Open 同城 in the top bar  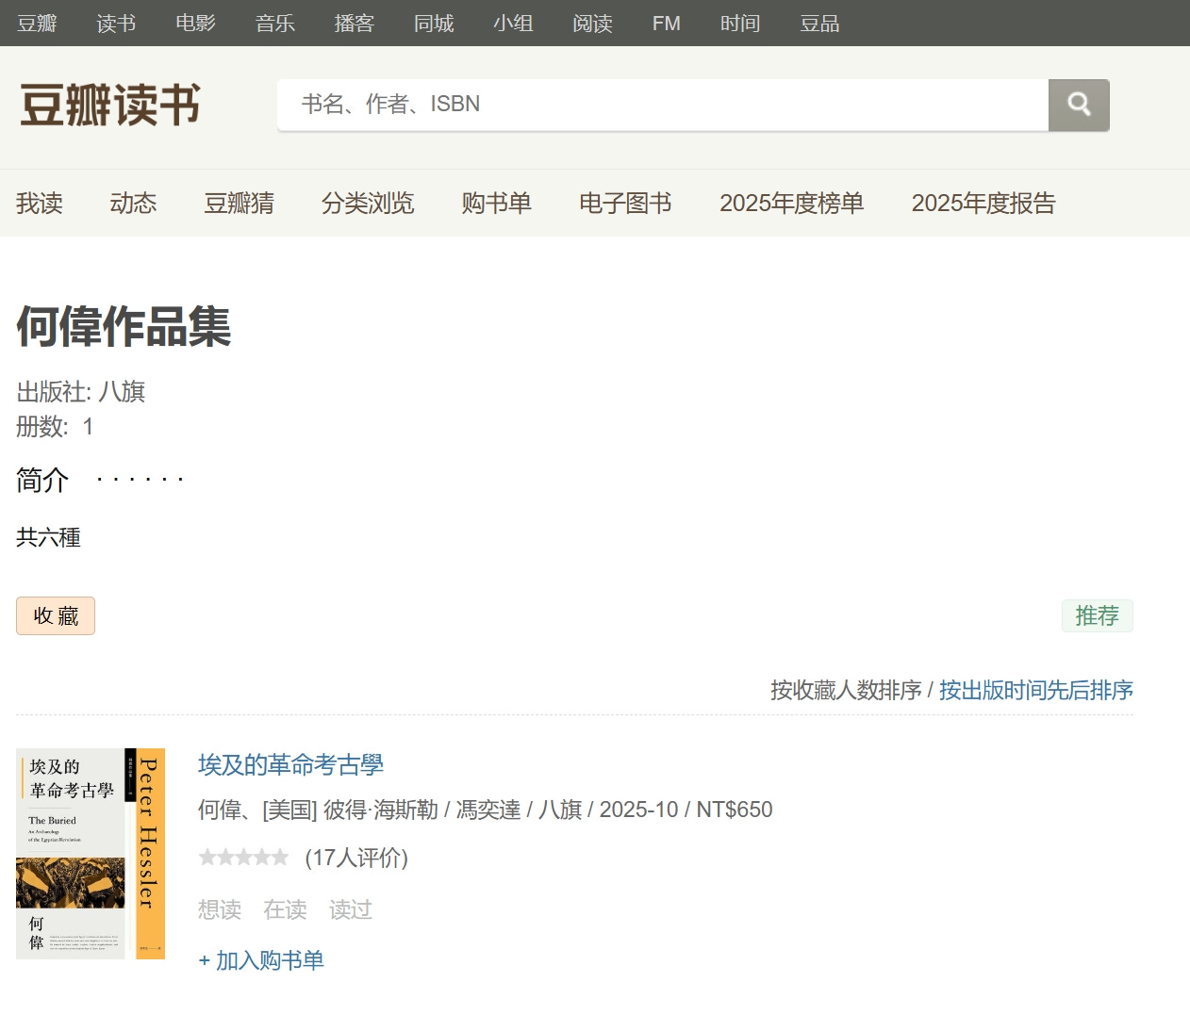[434, 24]
